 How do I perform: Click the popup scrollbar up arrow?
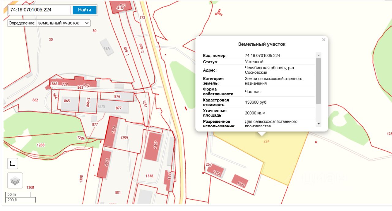point(318,55)
